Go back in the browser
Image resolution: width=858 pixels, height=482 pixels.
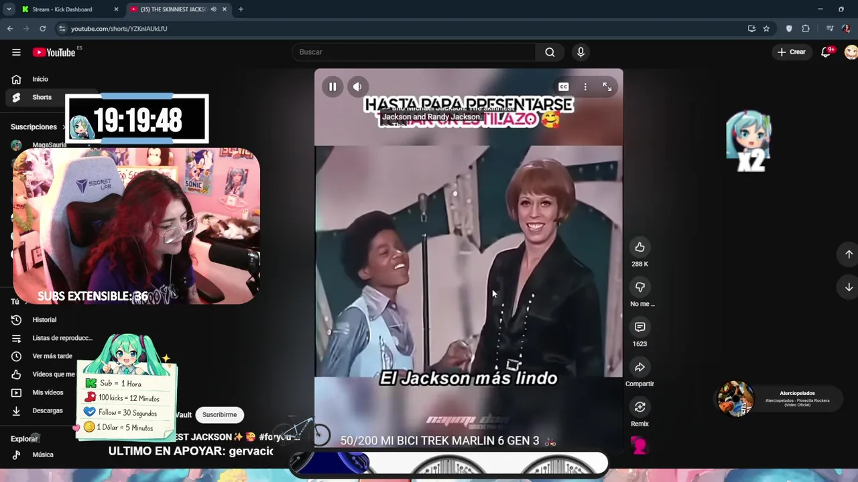point(10,29)
